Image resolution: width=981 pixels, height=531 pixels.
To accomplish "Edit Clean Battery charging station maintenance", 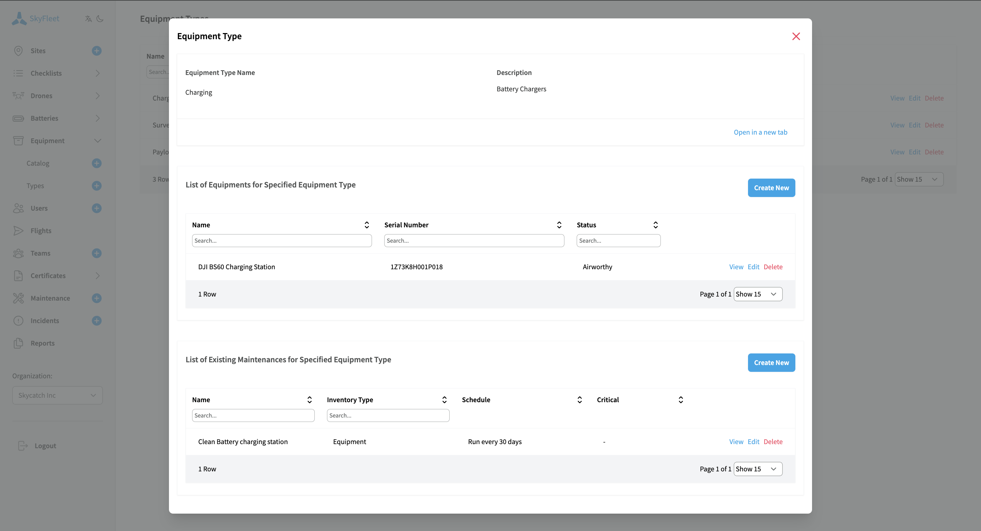I will point(753,441).
